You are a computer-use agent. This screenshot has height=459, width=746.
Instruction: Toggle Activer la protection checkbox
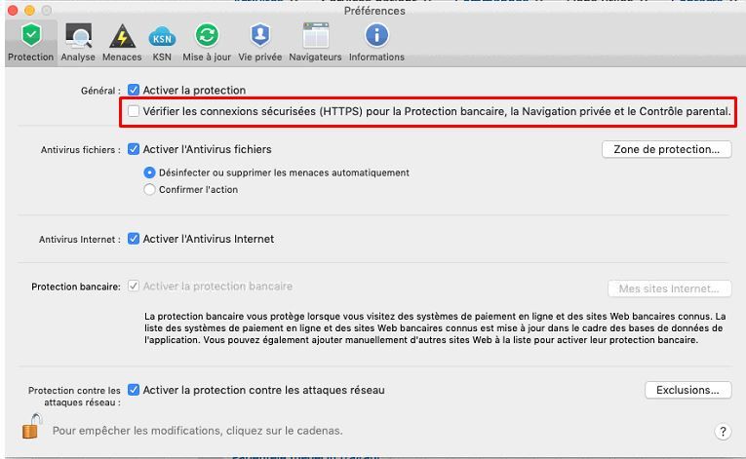134,90
